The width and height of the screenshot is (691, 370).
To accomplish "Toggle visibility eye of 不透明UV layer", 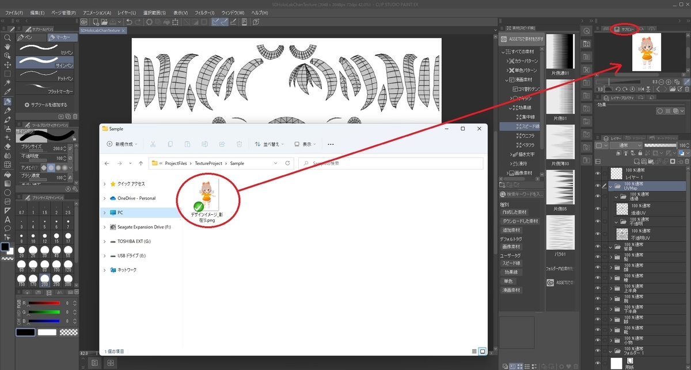I will pyautogui.click(x=597, y=234).
